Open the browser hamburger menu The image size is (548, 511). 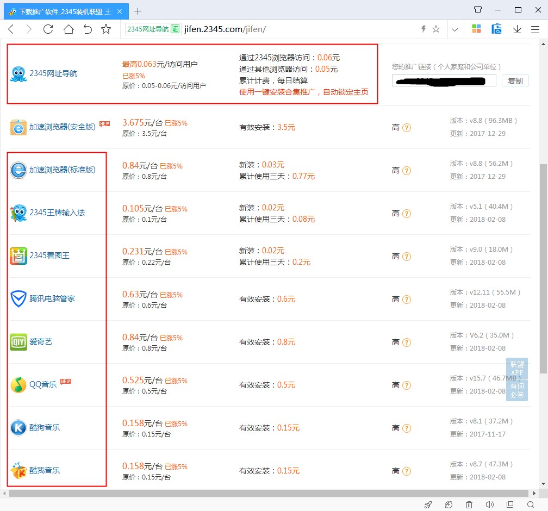click(x=535, y=29)
